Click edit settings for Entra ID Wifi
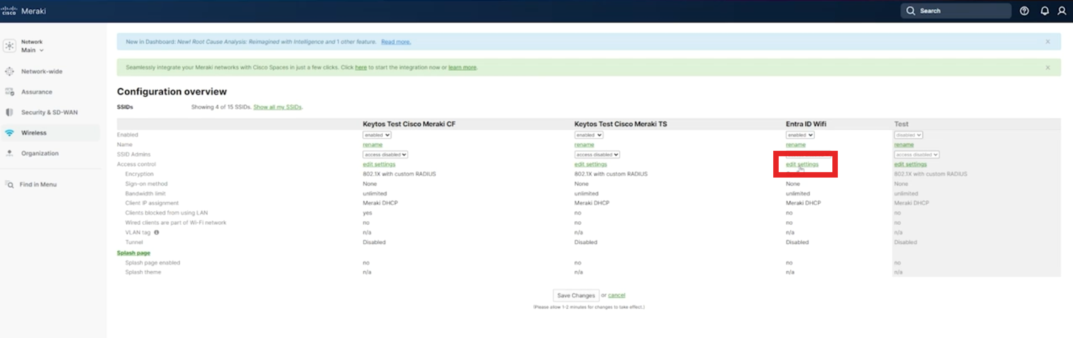 click(802, 164)
